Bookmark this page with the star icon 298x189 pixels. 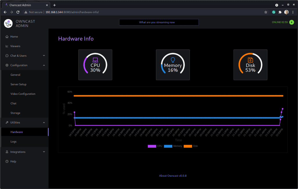[x=266, y=12]
